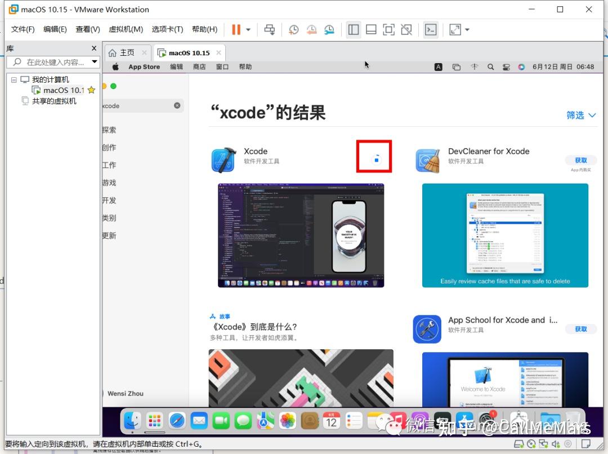
Task: Open the snapshot manager
Action: pos(329,29)
